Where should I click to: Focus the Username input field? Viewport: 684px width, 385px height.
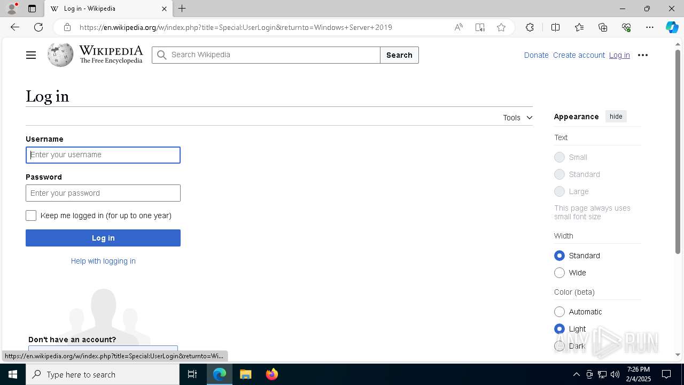click(x=103, y=155)
